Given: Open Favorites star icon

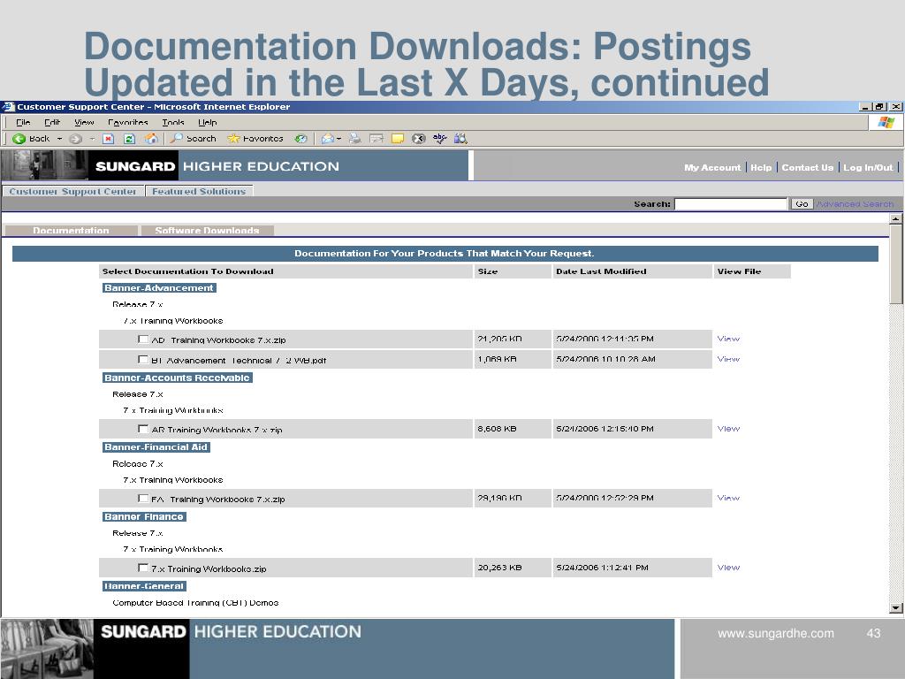Looking at the screenshot, I should [x=233, y=139].
